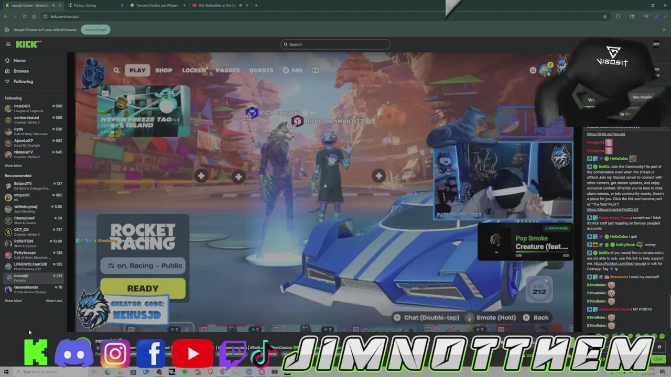This screenshot has height=377, width=671.
Task: Mute the OhDatsRida tab audio
Action: [x=241, y=5]
